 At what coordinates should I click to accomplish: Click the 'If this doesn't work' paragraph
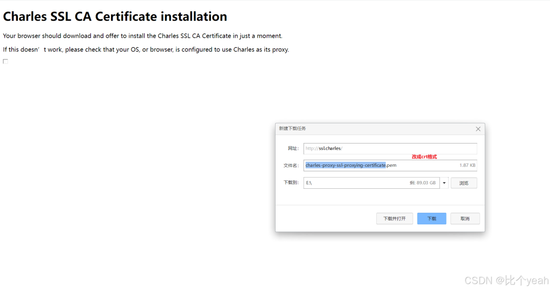point(146,49)
